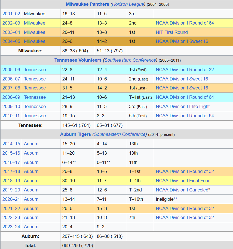Select Tennessee overall record 145–61 (.704)
The width and height of the screenshot is (233, 249).
tap(76, 125)
